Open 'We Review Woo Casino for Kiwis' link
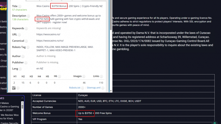The image size is (221, 124). [9, 117]
